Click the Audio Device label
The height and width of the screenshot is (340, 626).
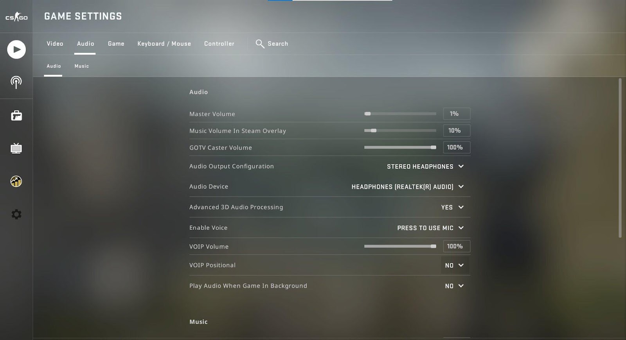click(209, 187)
